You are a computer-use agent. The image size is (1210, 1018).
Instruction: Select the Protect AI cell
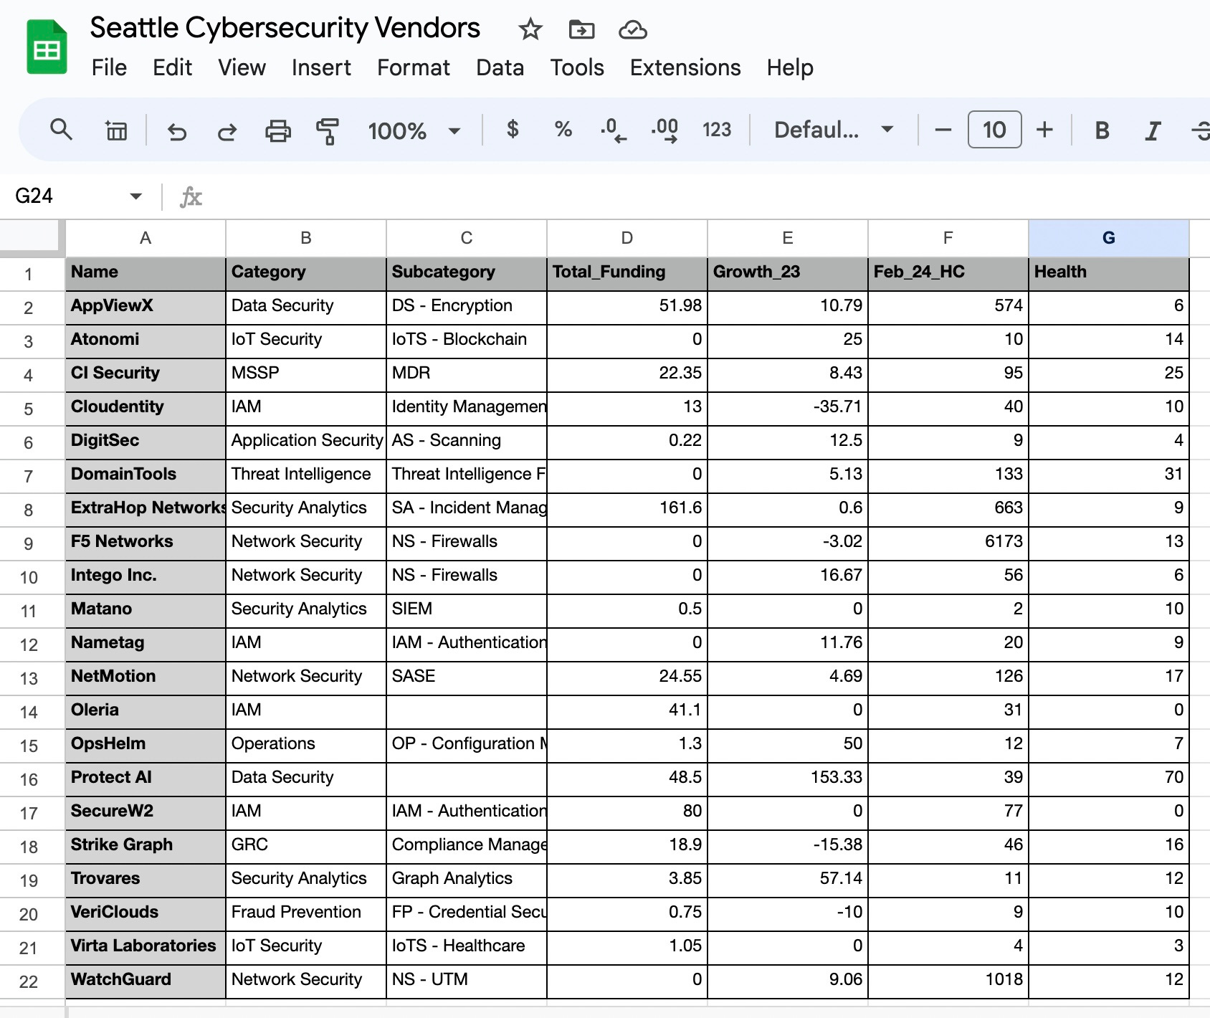tap(146, 779)
